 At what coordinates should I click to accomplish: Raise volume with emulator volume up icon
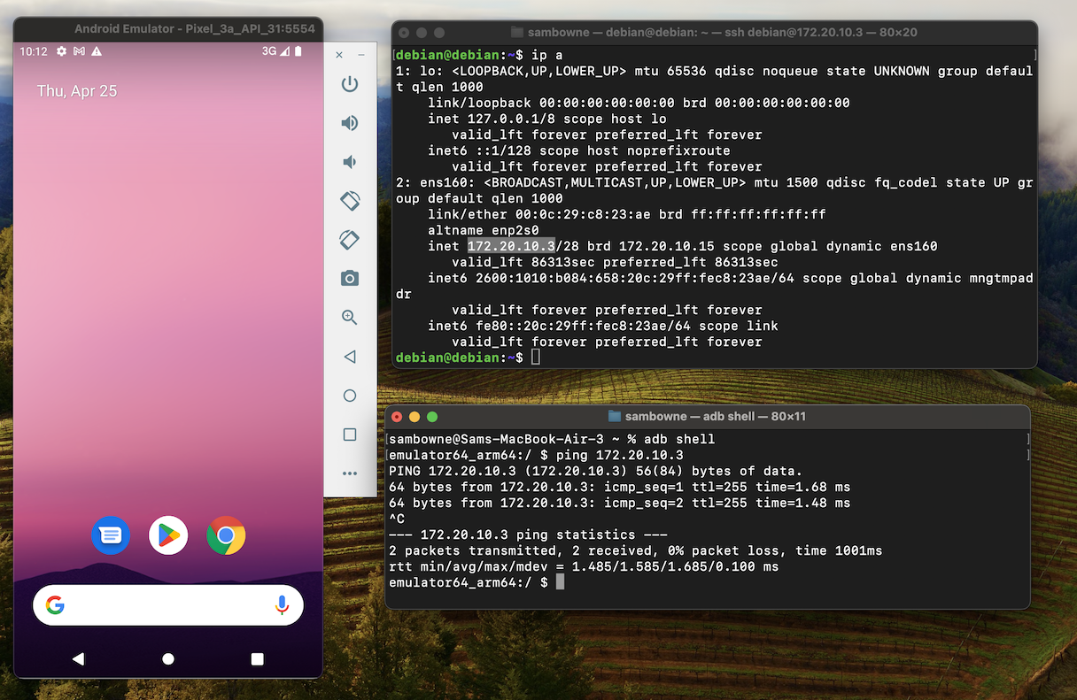350,123
